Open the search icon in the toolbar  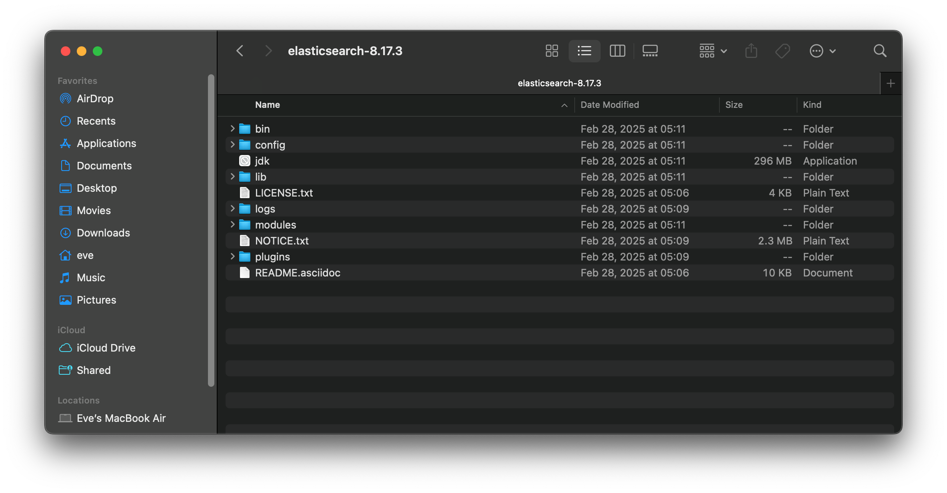(x=880, y=51)
